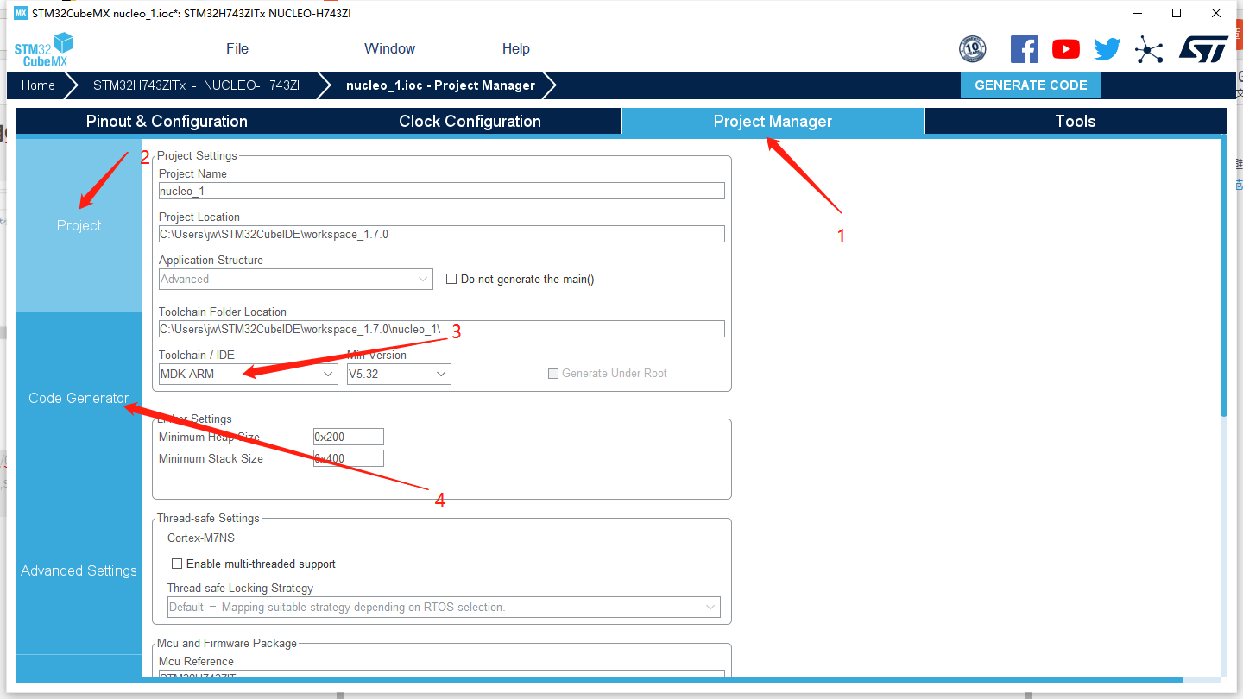
Task: Click the MX app icon in title bar
Action: pos(21,13)
